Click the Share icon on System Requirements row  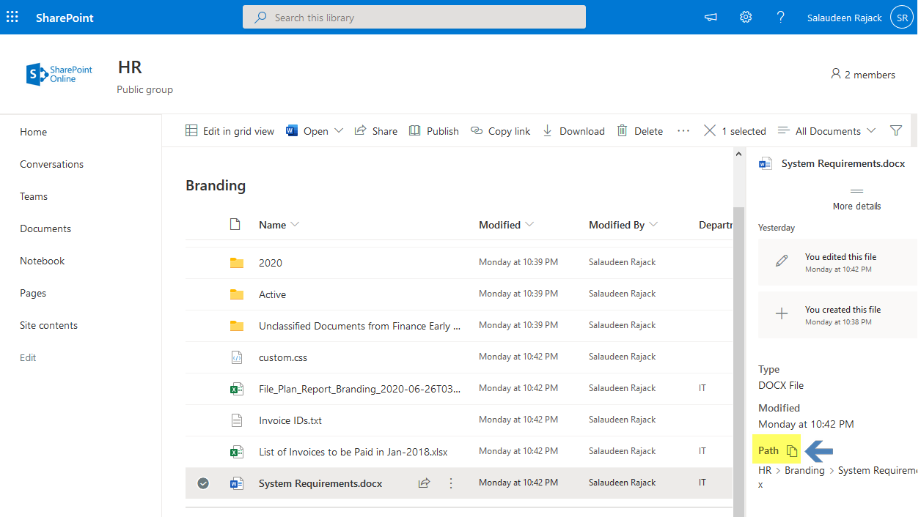(424, 483)
